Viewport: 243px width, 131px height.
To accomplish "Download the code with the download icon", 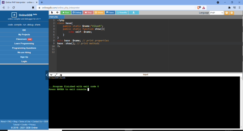I will click(x=134, y=13).
